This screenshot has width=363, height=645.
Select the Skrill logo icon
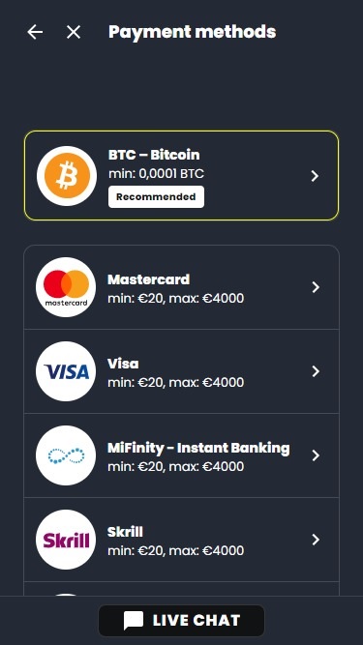click(66, 540)
